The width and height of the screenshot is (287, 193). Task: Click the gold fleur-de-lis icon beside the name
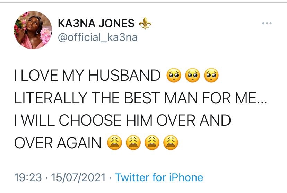click(x=145, y=24)
